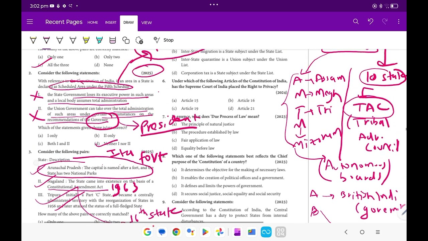Screen dimensions: 428x241
Task: Tap the search magnifier icon
Action: click(356, 21)
